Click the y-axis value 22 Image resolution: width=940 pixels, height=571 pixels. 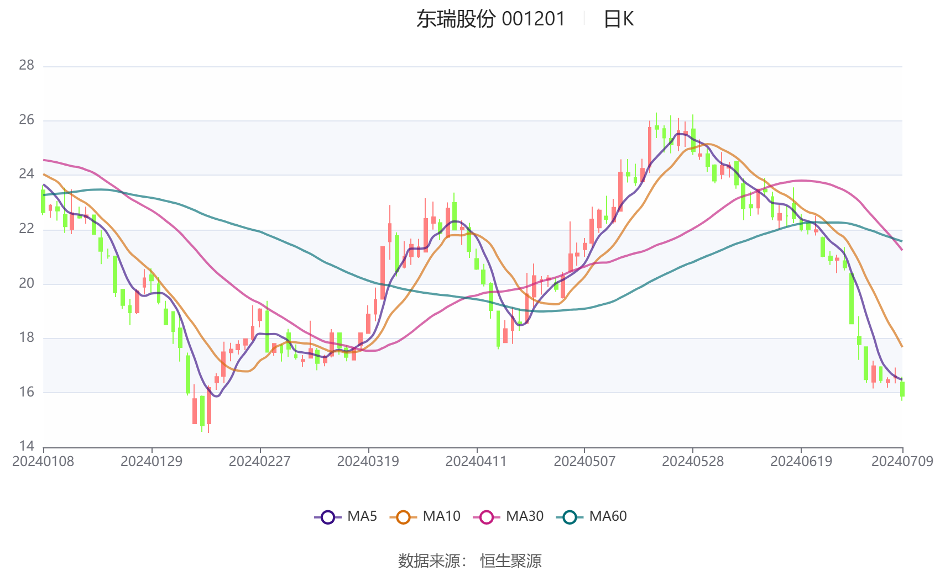click(x=27, y=229)
